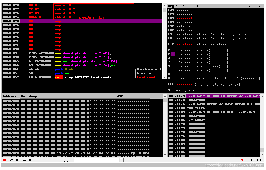Select the ECX 00000002 register value
The image size is (266, 170).
(x=184, y=14)
